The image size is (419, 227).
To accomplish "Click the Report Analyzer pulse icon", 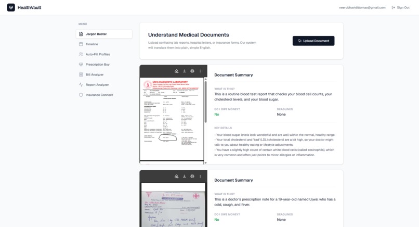I will pyautogui.click(x=81, y=85).
